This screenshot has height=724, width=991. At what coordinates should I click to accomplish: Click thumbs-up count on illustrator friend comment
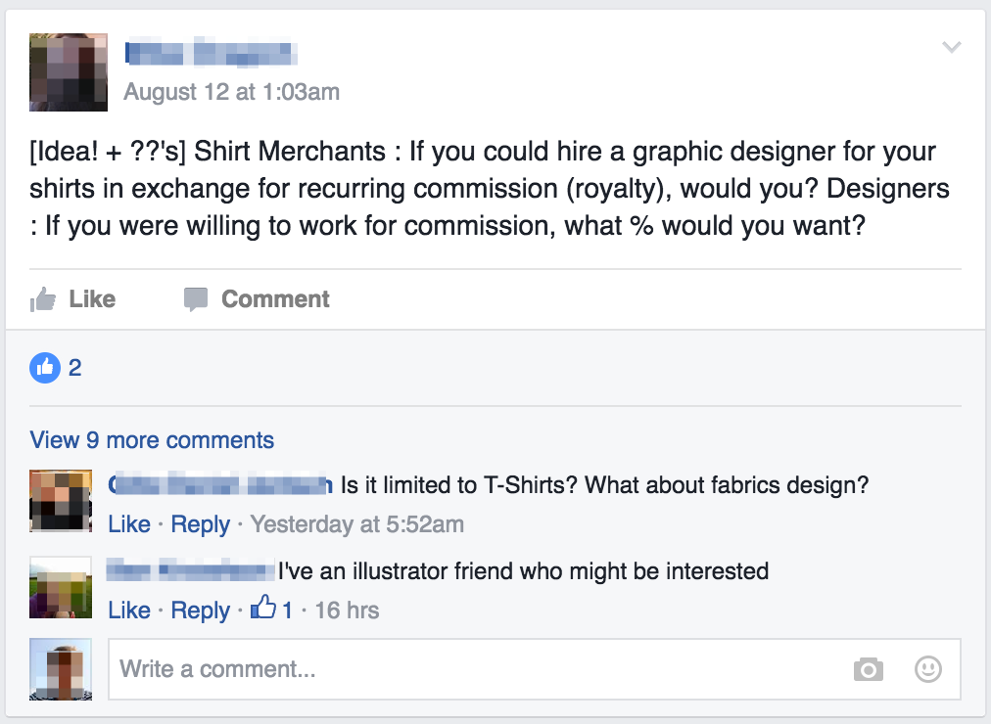[x=273, y=611]
